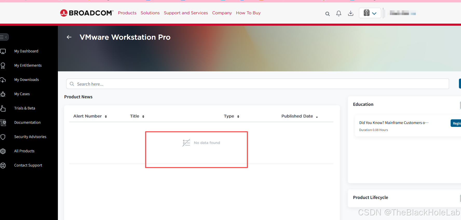The height and width of the screenshot is (220, 461).
Task: Open the blurred user account name
Action: pos(403,13)
